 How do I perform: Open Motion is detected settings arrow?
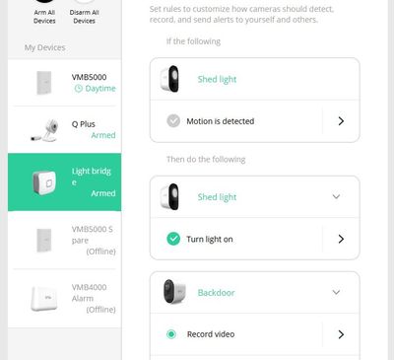(341, 121)
